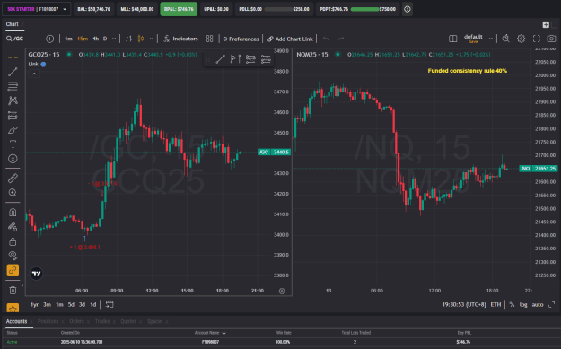Open the chart style dropdown arrow
This screenshot has width=561, height=349.
tap(152, 39)
